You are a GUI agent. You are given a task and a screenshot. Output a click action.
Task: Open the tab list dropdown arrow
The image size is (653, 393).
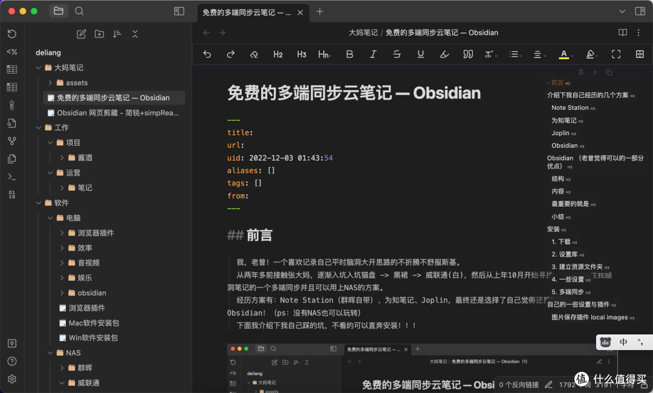(622, 11)
